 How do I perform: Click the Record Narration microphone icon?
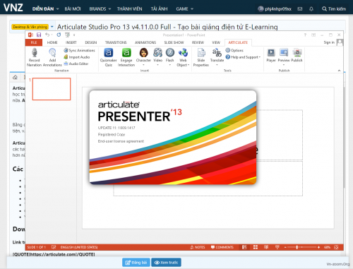click(x=35, y=53)
